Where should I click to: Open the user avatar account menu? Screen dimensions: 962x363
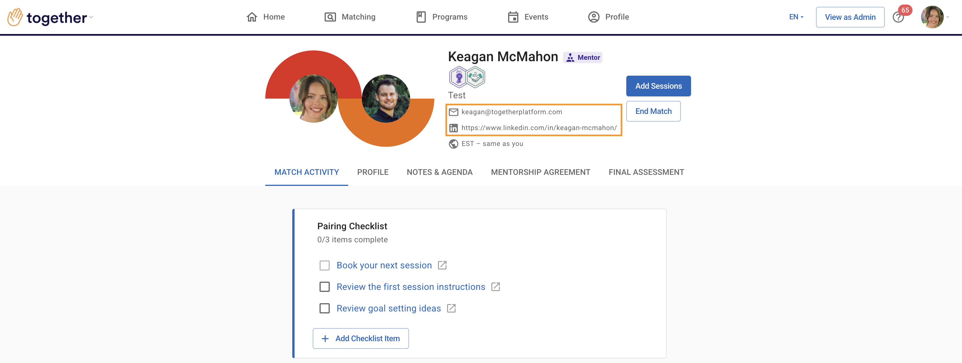coord(932,17)
